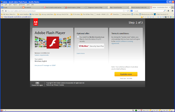
Task: Open 'Are you an IT manager or OEM?' link
Action: 45,65
